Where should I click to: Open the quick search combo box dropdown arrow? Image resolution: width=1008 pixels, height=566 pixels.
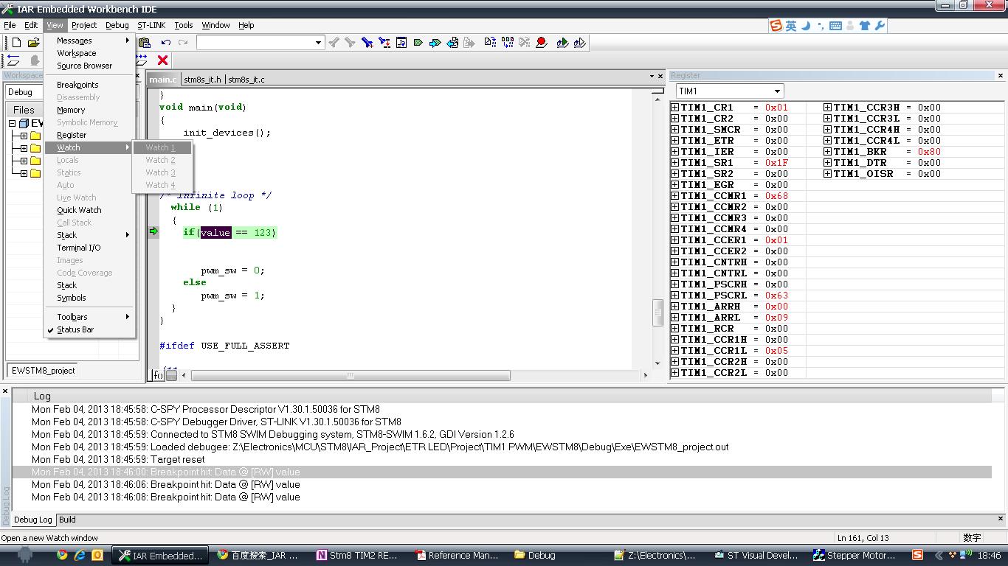click(318, 43)
